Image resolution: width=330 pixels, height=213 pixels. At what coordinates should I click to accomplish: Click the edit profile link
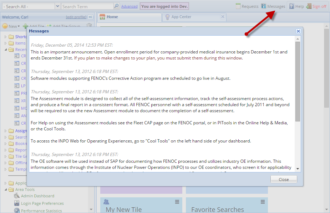pyautogui.click(x=76, y=17)
